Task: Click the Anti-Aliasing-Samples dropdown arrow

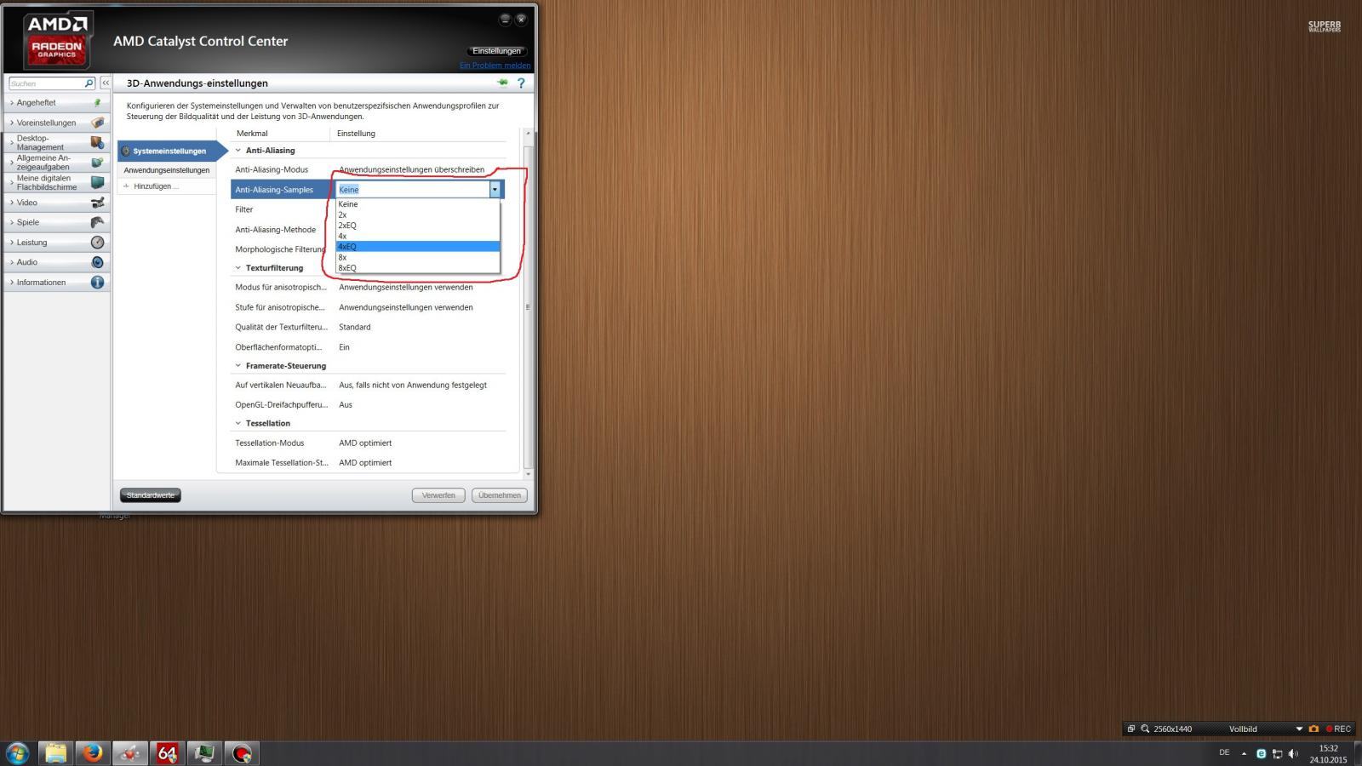Action: click(x=495, y=190)
